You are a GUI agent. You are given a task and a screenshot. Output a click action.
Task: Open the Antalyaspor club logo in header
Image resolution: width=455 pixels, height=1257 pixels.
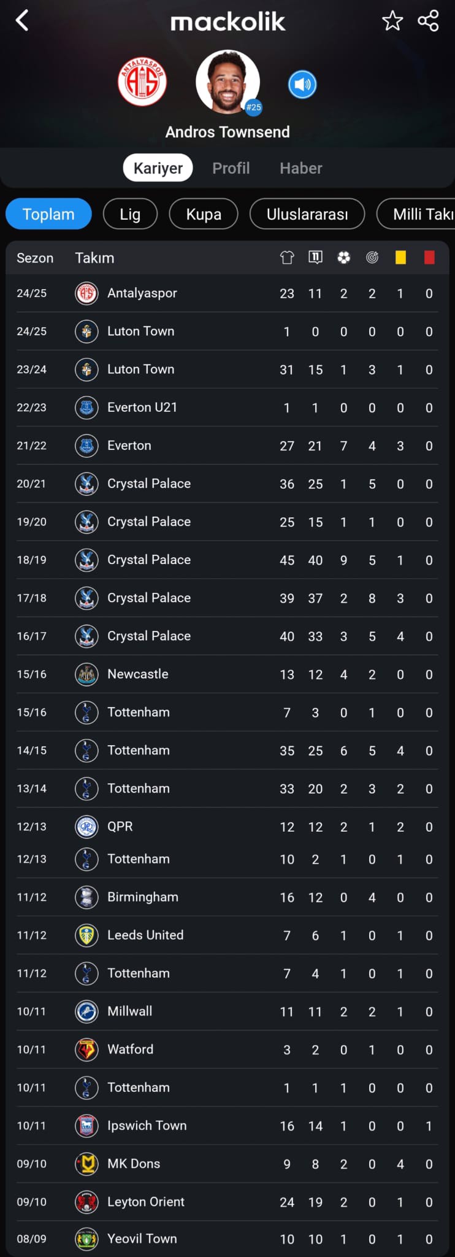pos(142,82)
